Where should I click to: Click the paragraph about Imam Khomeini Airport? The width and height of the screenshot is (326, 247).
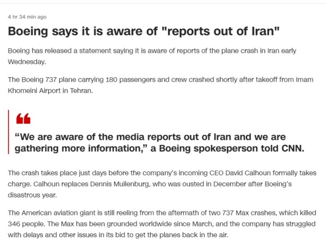161,85
